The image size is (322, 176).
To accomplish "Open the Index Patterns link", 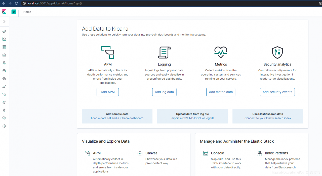I will (x=276, y=153).
